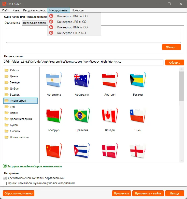
Task: Open the Помощь menu
Action: 78,10
